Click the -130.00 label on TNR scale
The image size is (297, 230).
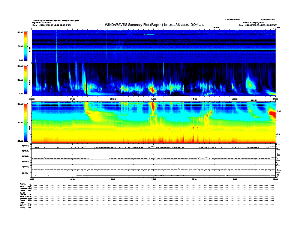(19, 104)
